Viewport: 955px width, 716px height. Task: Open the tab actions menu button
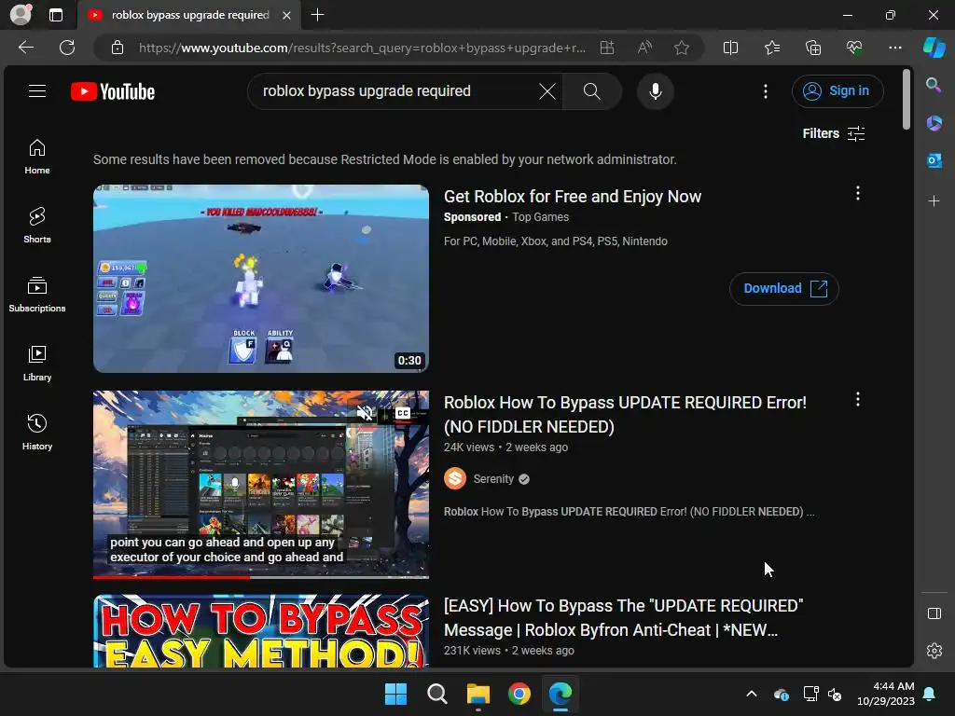click(56, 15)
